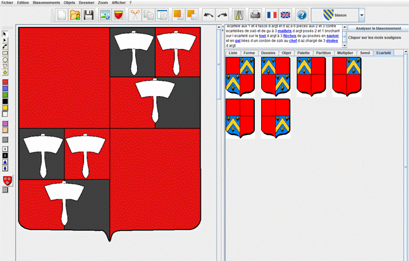Save using the floppy disk icon
The width and height of the screenshot is (409, 261).
pyautogui.click(x=89, y=14)
